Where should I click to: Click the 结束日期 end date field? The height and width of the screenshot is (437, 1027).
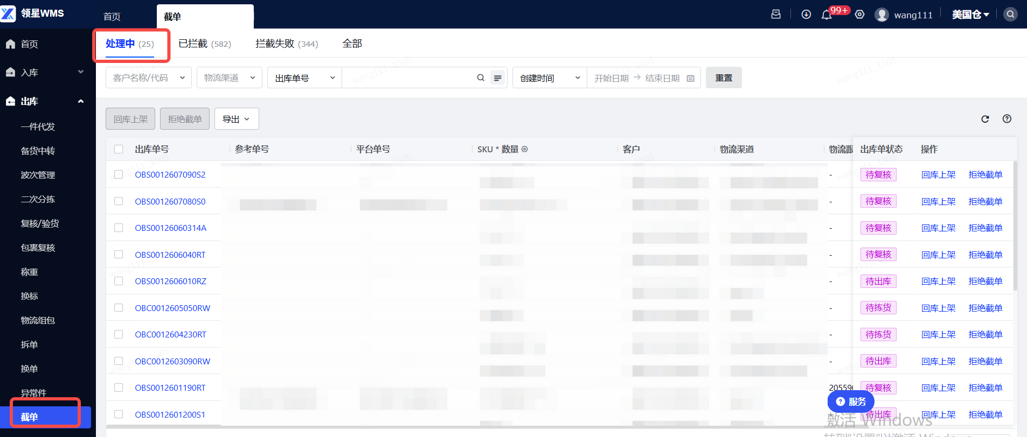(x=662, y=78)
